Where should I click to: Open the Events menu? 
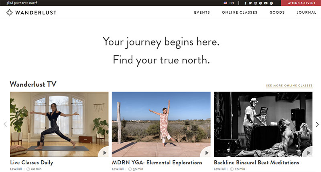[202, 12]
